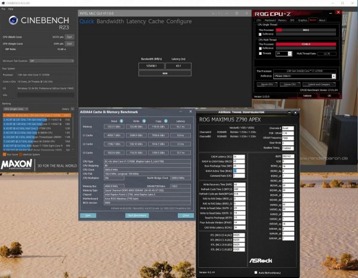Click Stress CPU button in CPU-Z

point(290,85)
